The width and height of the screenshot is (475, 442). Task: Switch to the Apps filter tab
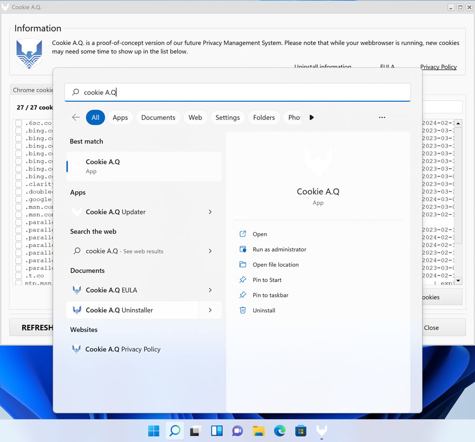tap(120, 117)
